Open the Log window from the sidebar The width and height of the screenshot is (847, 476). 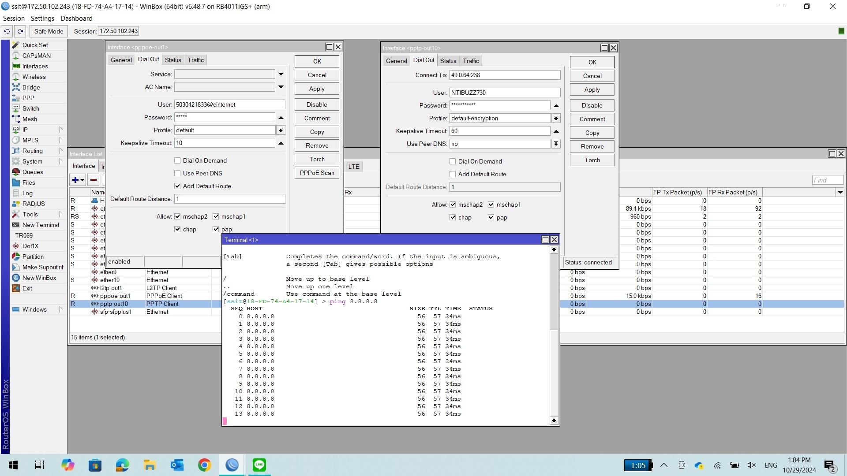27,193
